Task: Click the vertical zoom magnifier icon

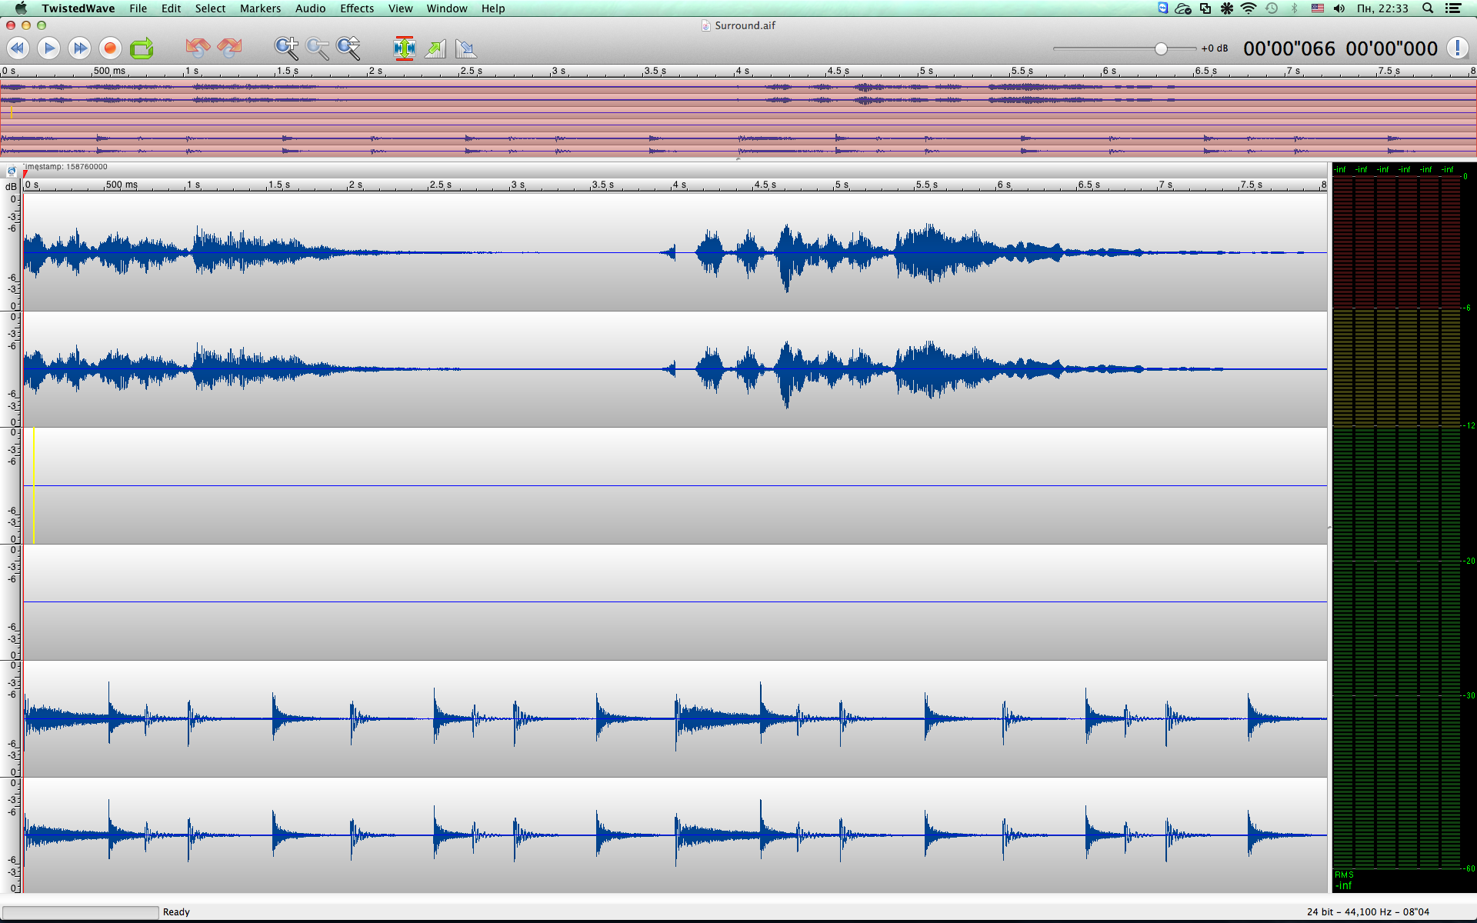Action: point(348,48)
